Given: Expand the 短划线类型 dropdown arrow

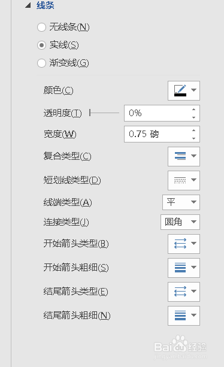Looking at the screenshot, I should 193,180.
